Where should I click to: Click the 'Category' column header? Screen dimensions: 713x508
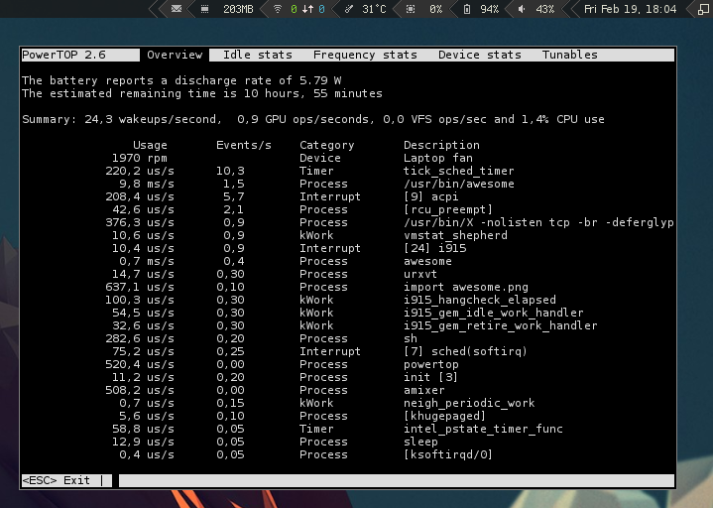point(327,145)
